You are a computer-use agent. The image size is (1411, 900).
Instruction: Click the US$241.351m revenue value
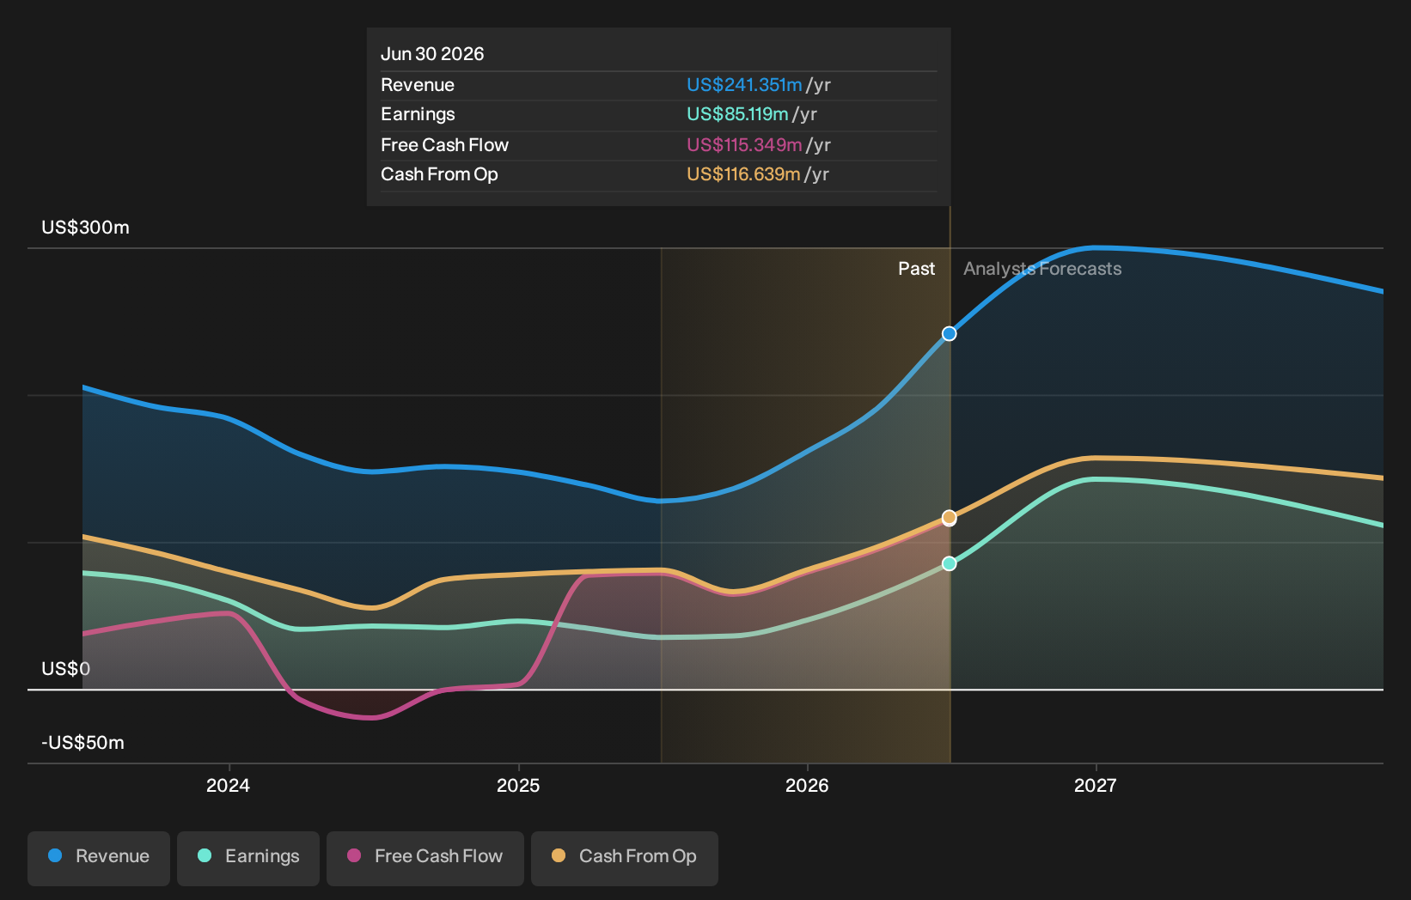coord(744,85)
